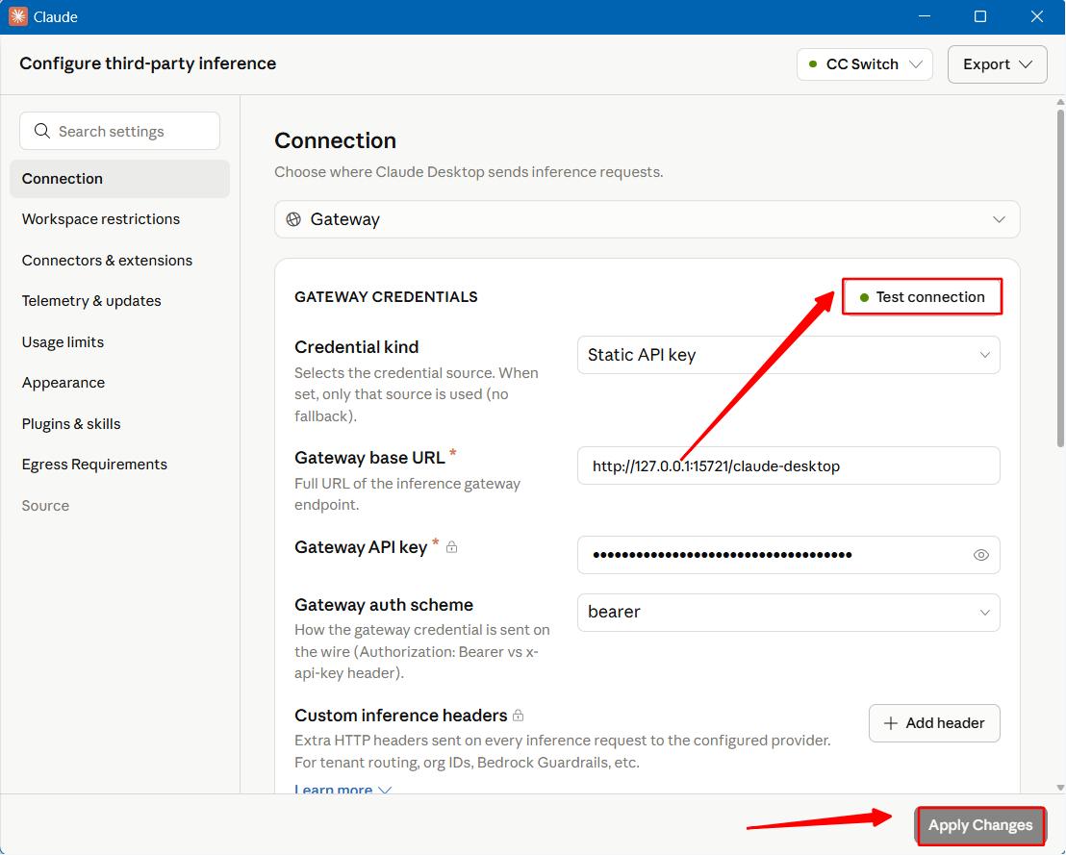Close the Claude window
Screen dimensions: 1066x855
(x=1036, y=16)
